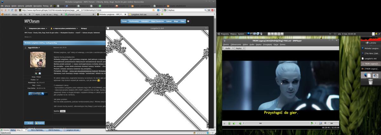Adjust the SMPlayer volume slider

[x=333, y=123]
